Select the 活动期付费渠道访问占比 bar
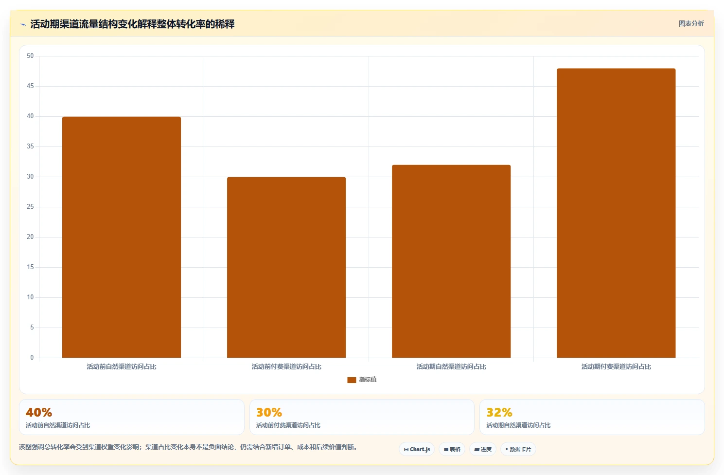This screenshot has height=475, width=724. 616,213
